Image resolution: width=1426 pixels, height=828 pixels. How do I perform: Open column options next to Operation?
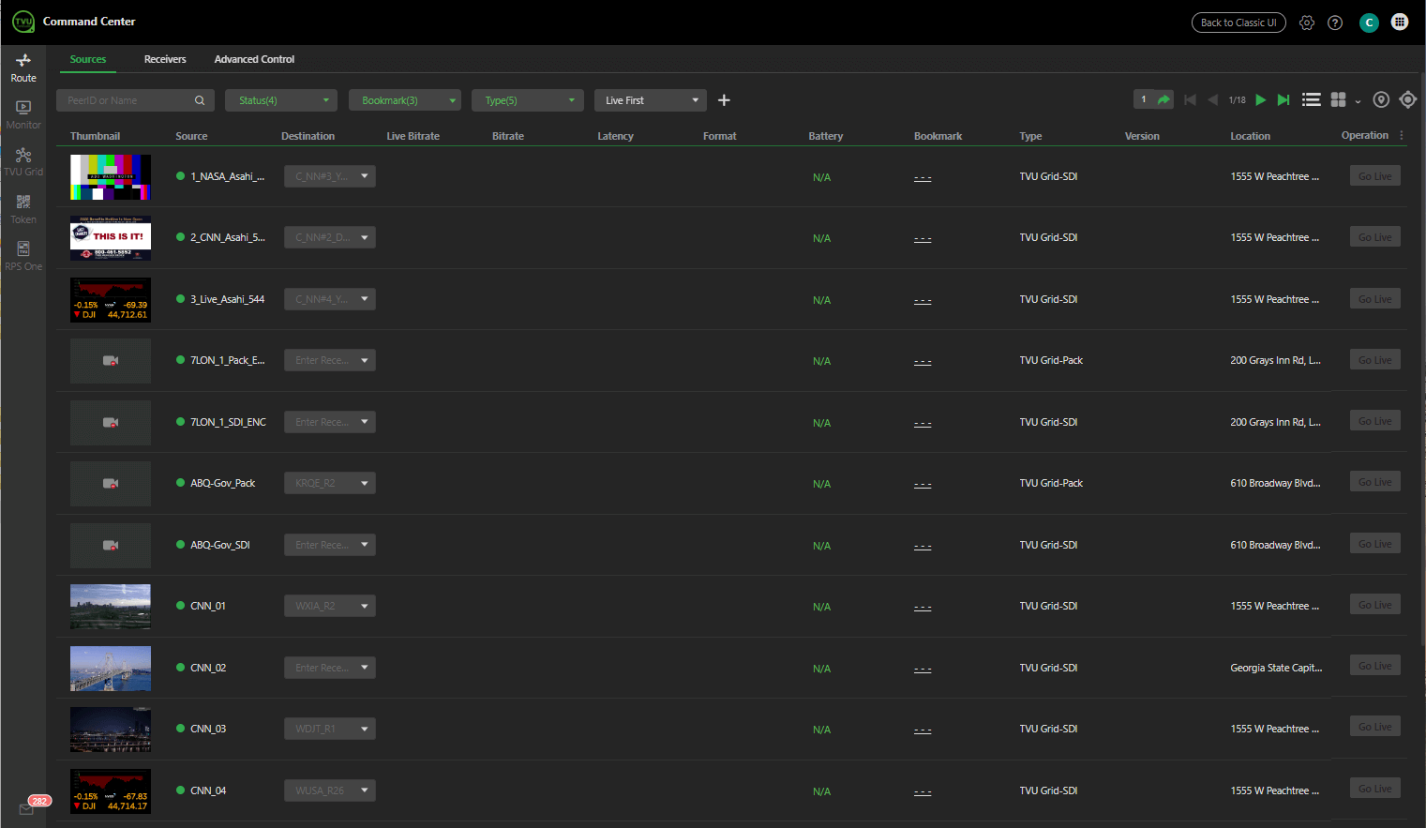(1402, 135)
